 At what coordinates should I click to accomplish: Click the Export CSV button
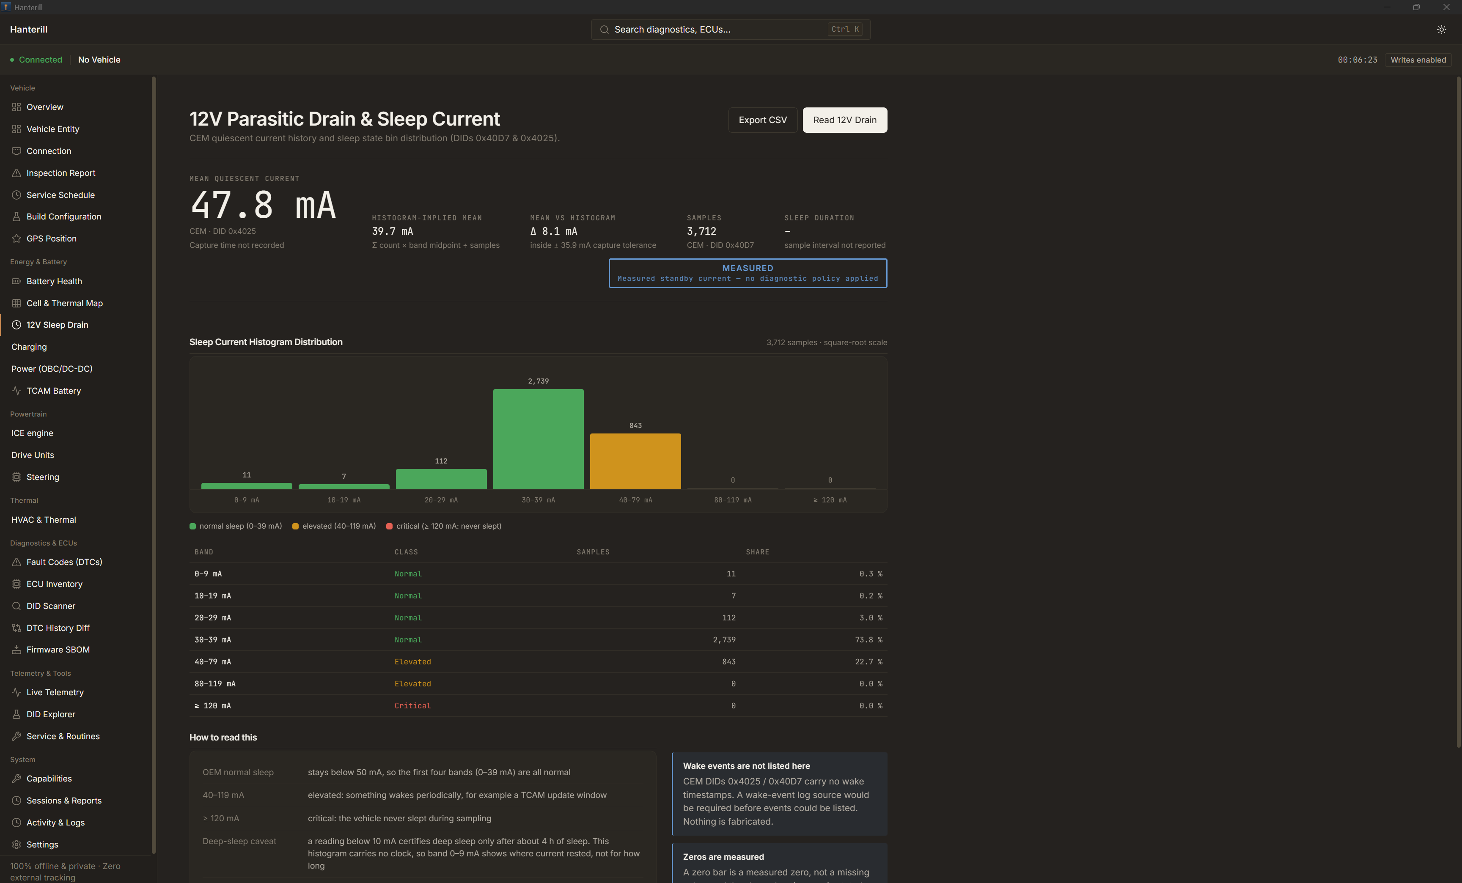click(762, 120)
